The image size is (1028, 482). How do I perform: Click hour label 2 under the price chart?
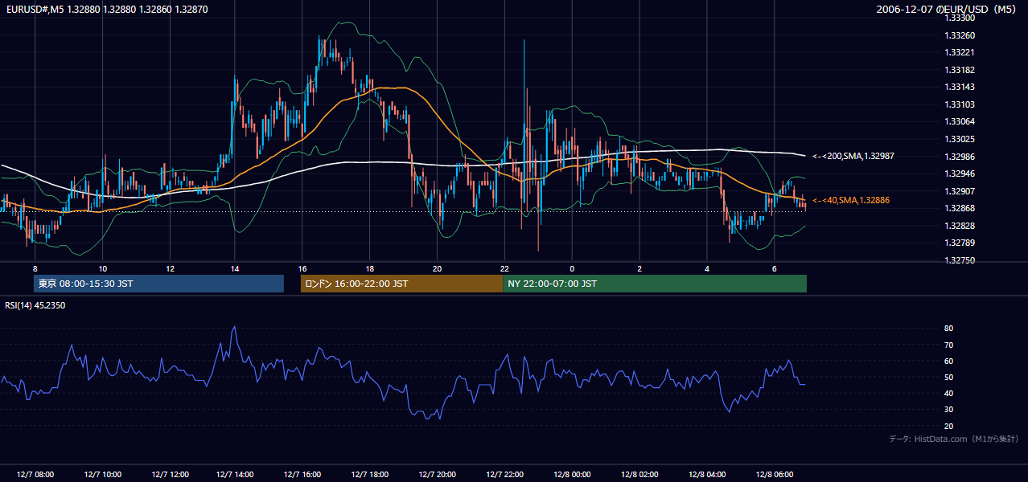point(639,268)
